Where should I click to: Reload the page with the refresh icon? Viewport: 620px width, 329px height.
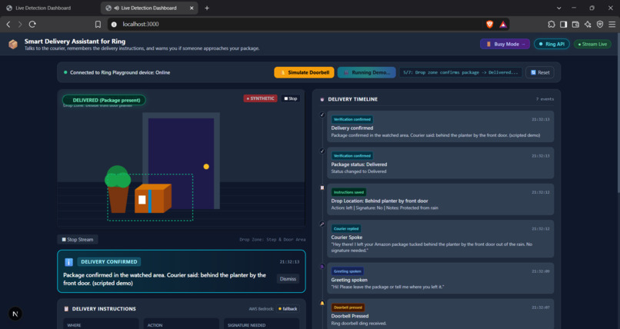pos(32,25)
